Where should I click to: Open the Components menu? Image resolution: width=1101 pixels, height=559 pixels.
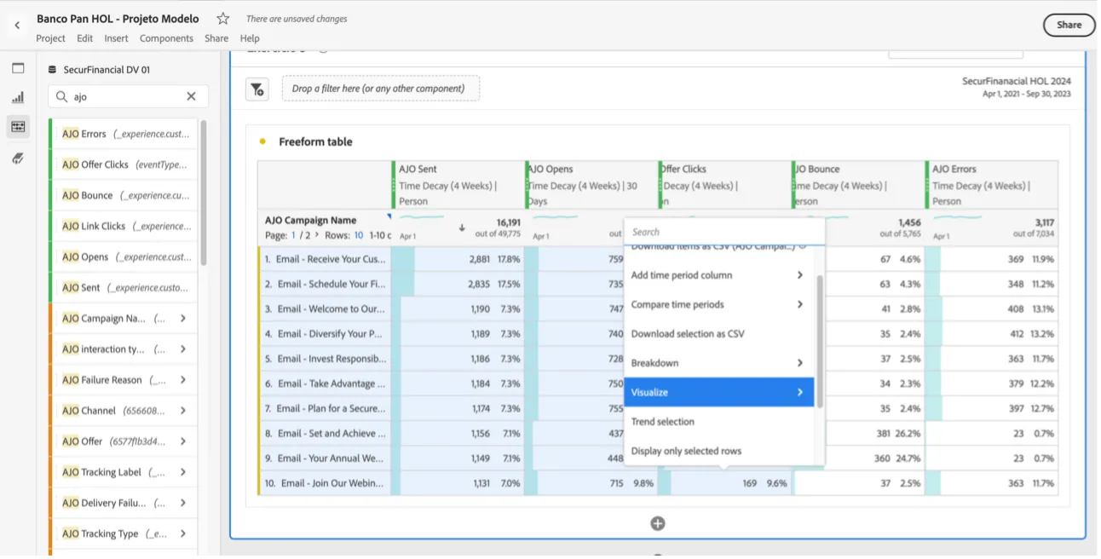pos(166,38)
